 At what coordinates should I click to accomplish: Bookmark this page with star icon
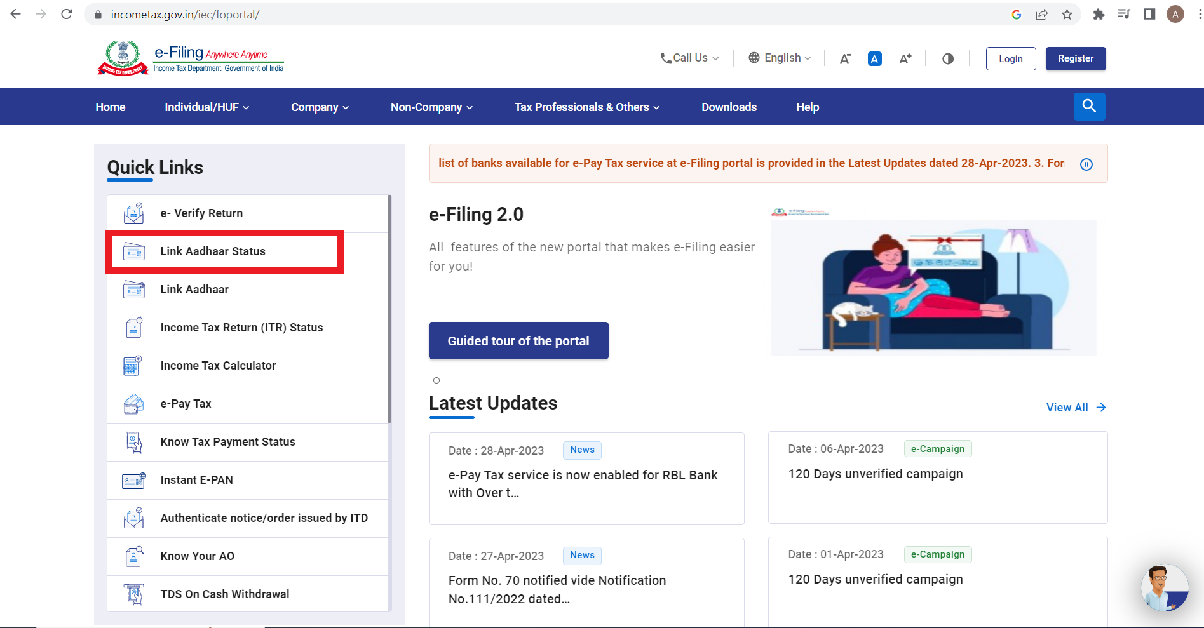coord(1067,14)
